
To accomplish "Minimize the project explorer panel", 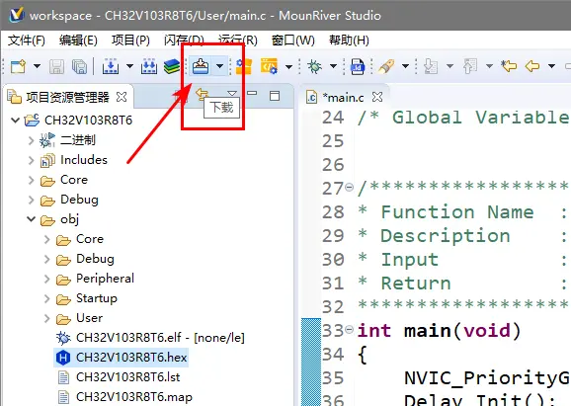I will (252, 93).
